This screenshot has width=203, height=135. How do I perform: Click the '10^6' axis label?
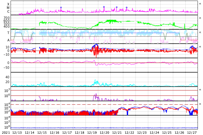tap(7, 96)
